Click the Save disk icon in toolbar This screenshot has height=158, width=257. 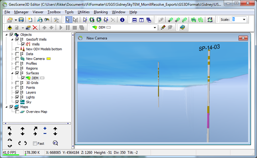click(x=21, y=20)
